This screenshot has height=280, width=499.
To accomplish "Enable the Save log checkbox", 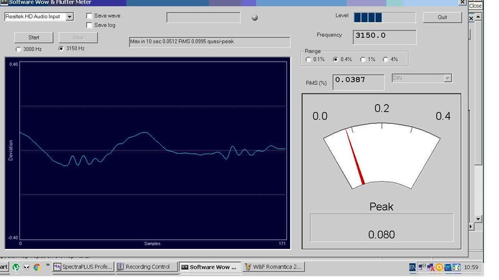I will pos(89,25).
